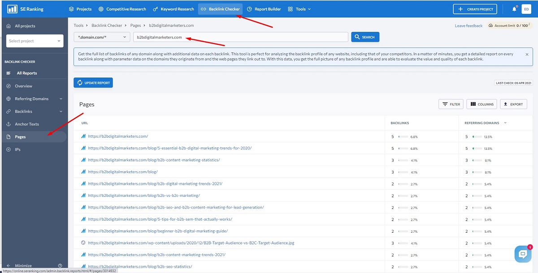The image size is (538, 273).
Task: Sort by the Referring Domains column arrow
Action: [506, 123]
